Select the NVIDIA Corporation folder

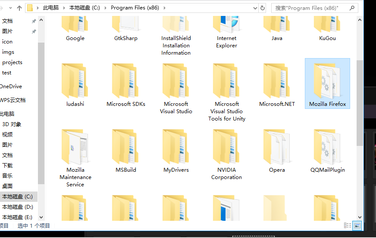coord(227,155)
